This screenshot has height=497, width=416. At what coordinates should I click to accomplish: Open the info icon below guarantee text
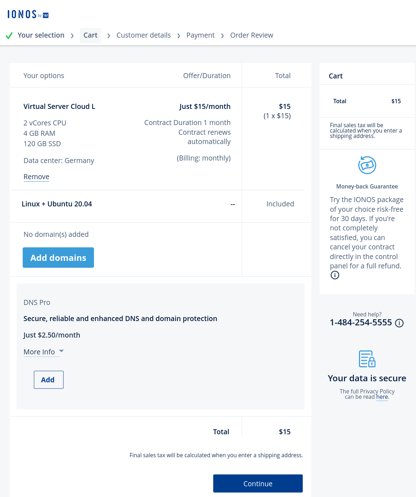(335, 275)
